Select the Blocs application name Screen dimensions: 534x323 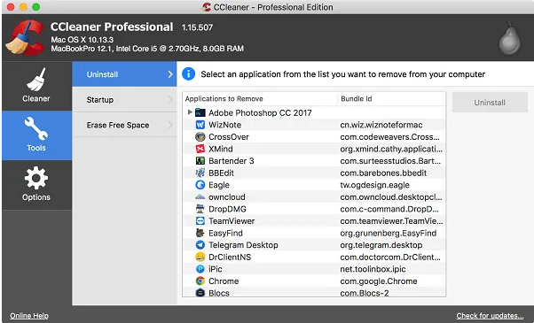[x=218, y=293]
